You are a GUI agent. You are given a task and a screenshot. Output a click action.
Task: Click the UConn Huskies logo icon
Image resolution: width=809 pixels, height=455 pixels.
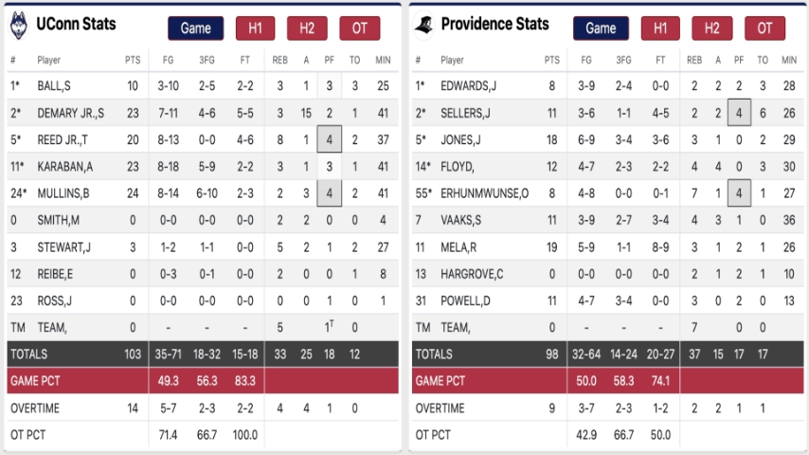(x=17, y=27)
